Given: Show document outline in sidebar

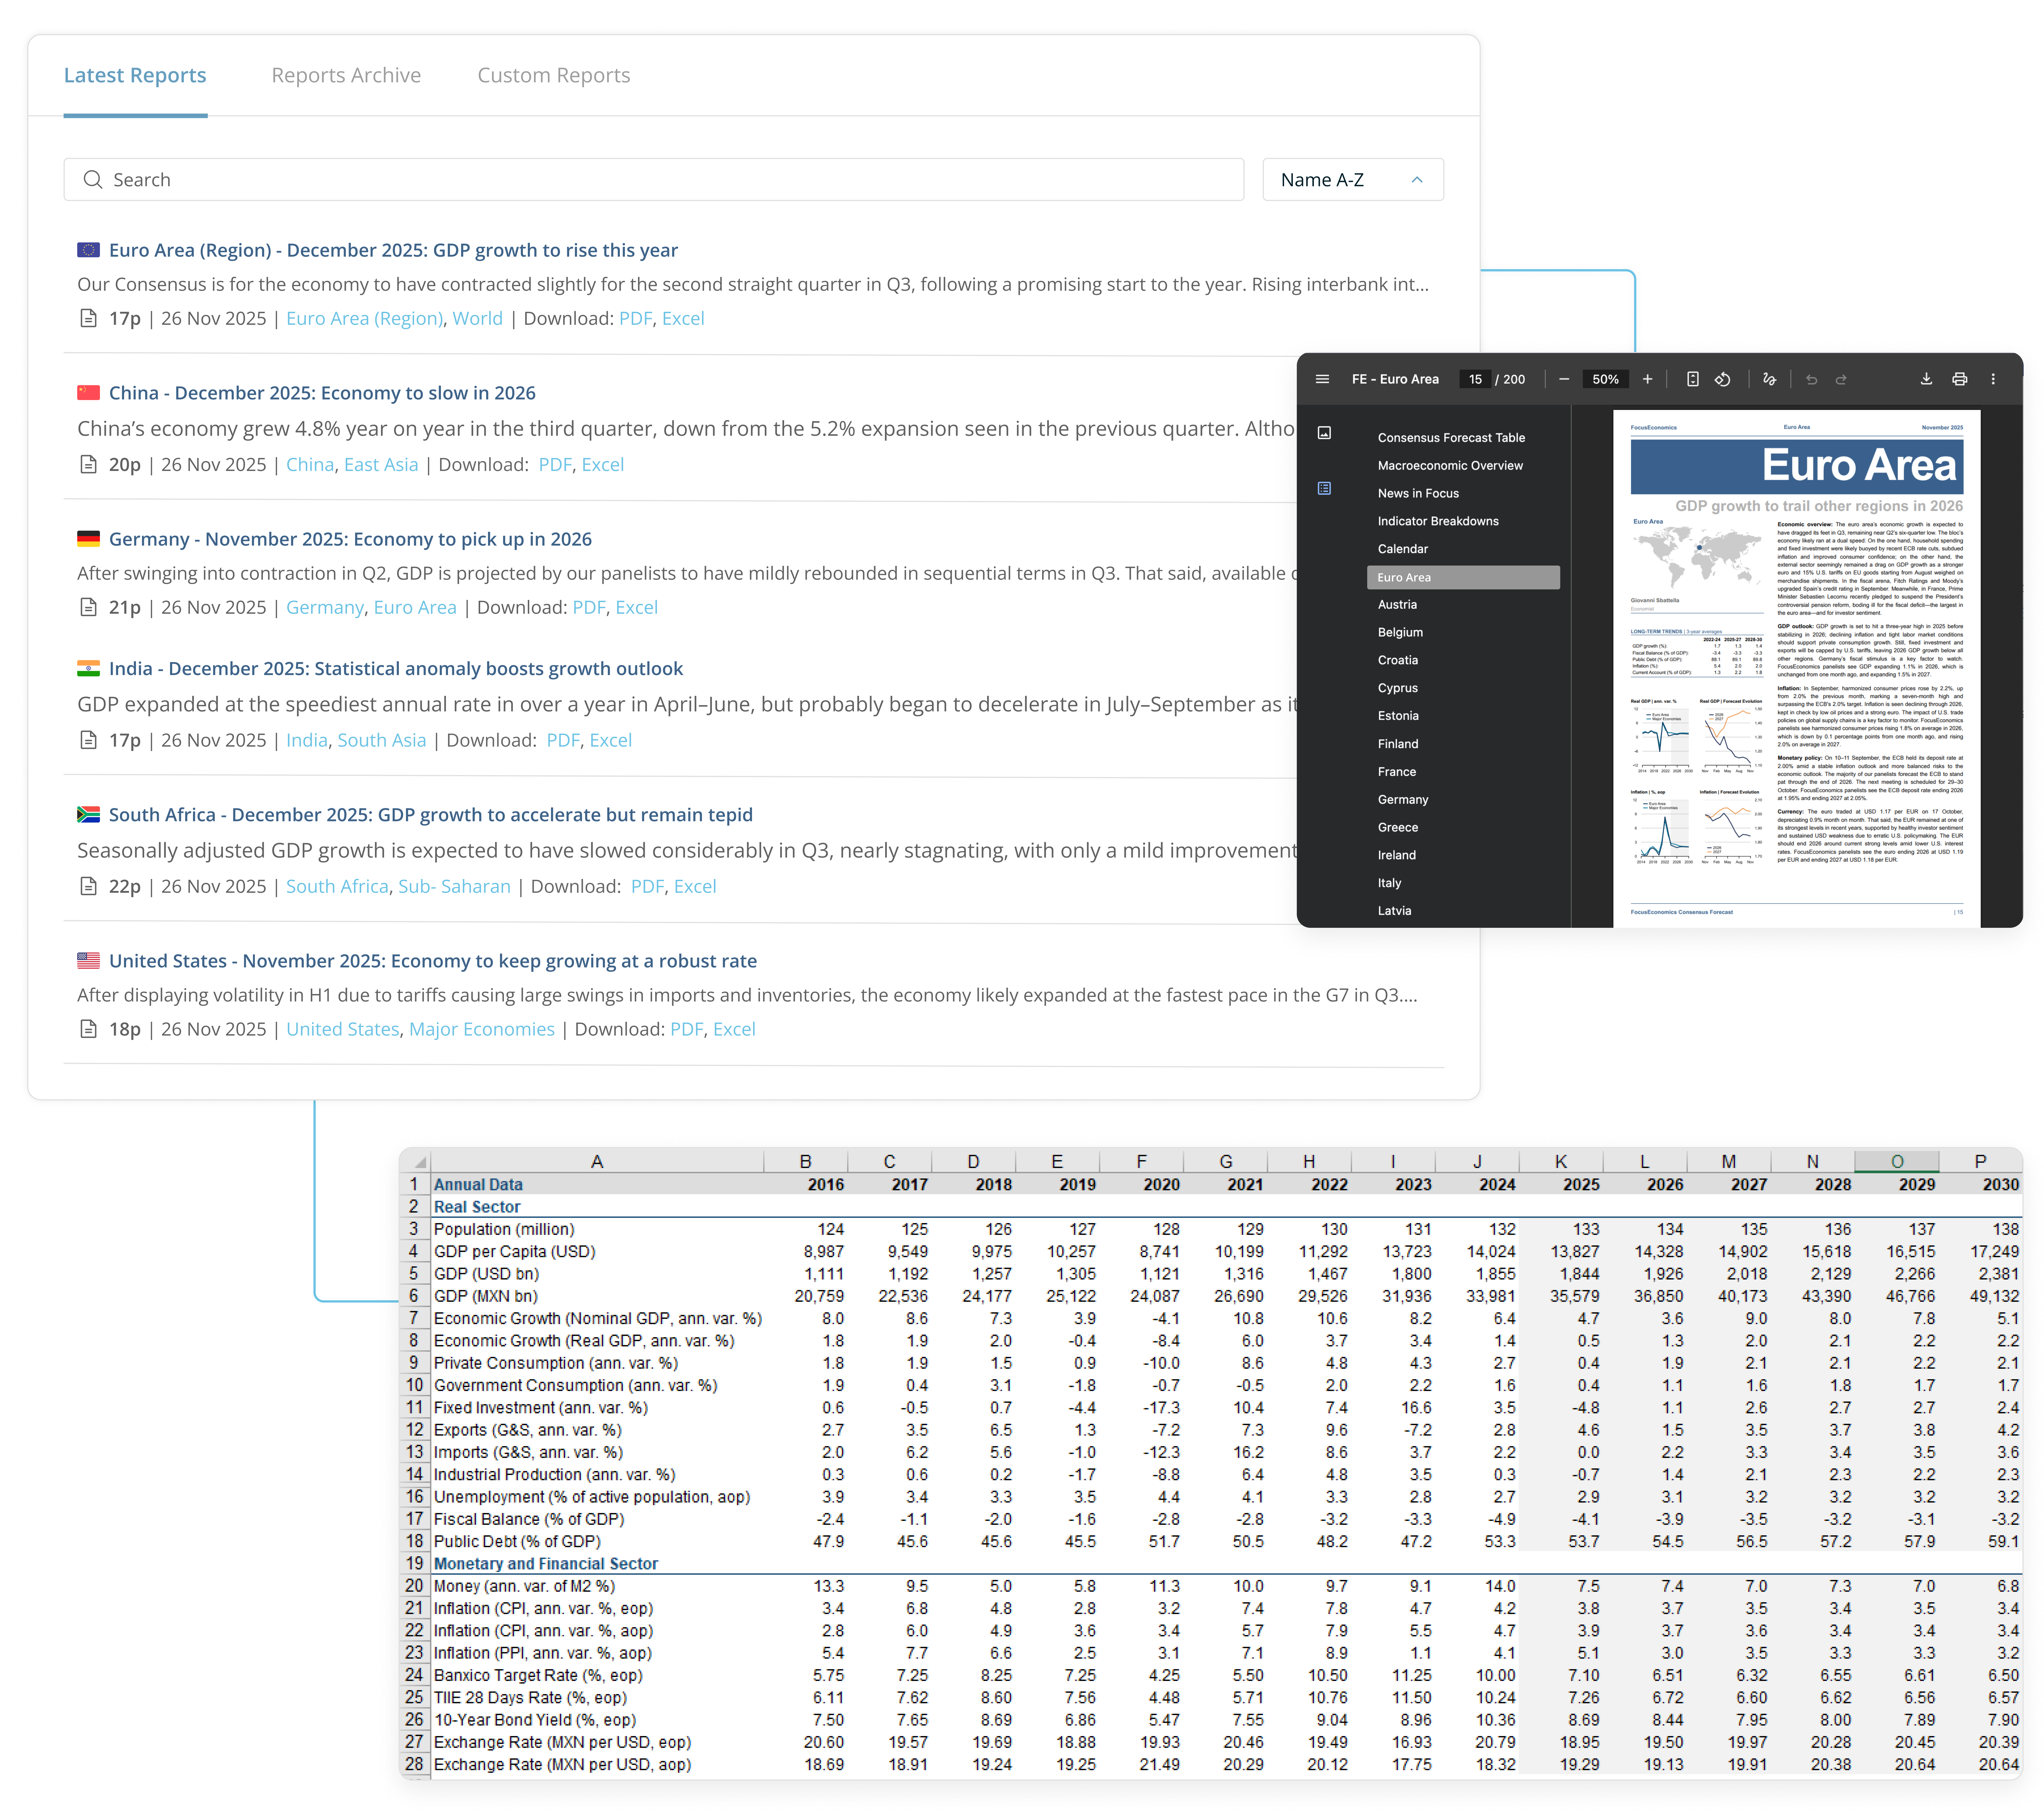Looking at the screenshot, I should click(1324, 488).
